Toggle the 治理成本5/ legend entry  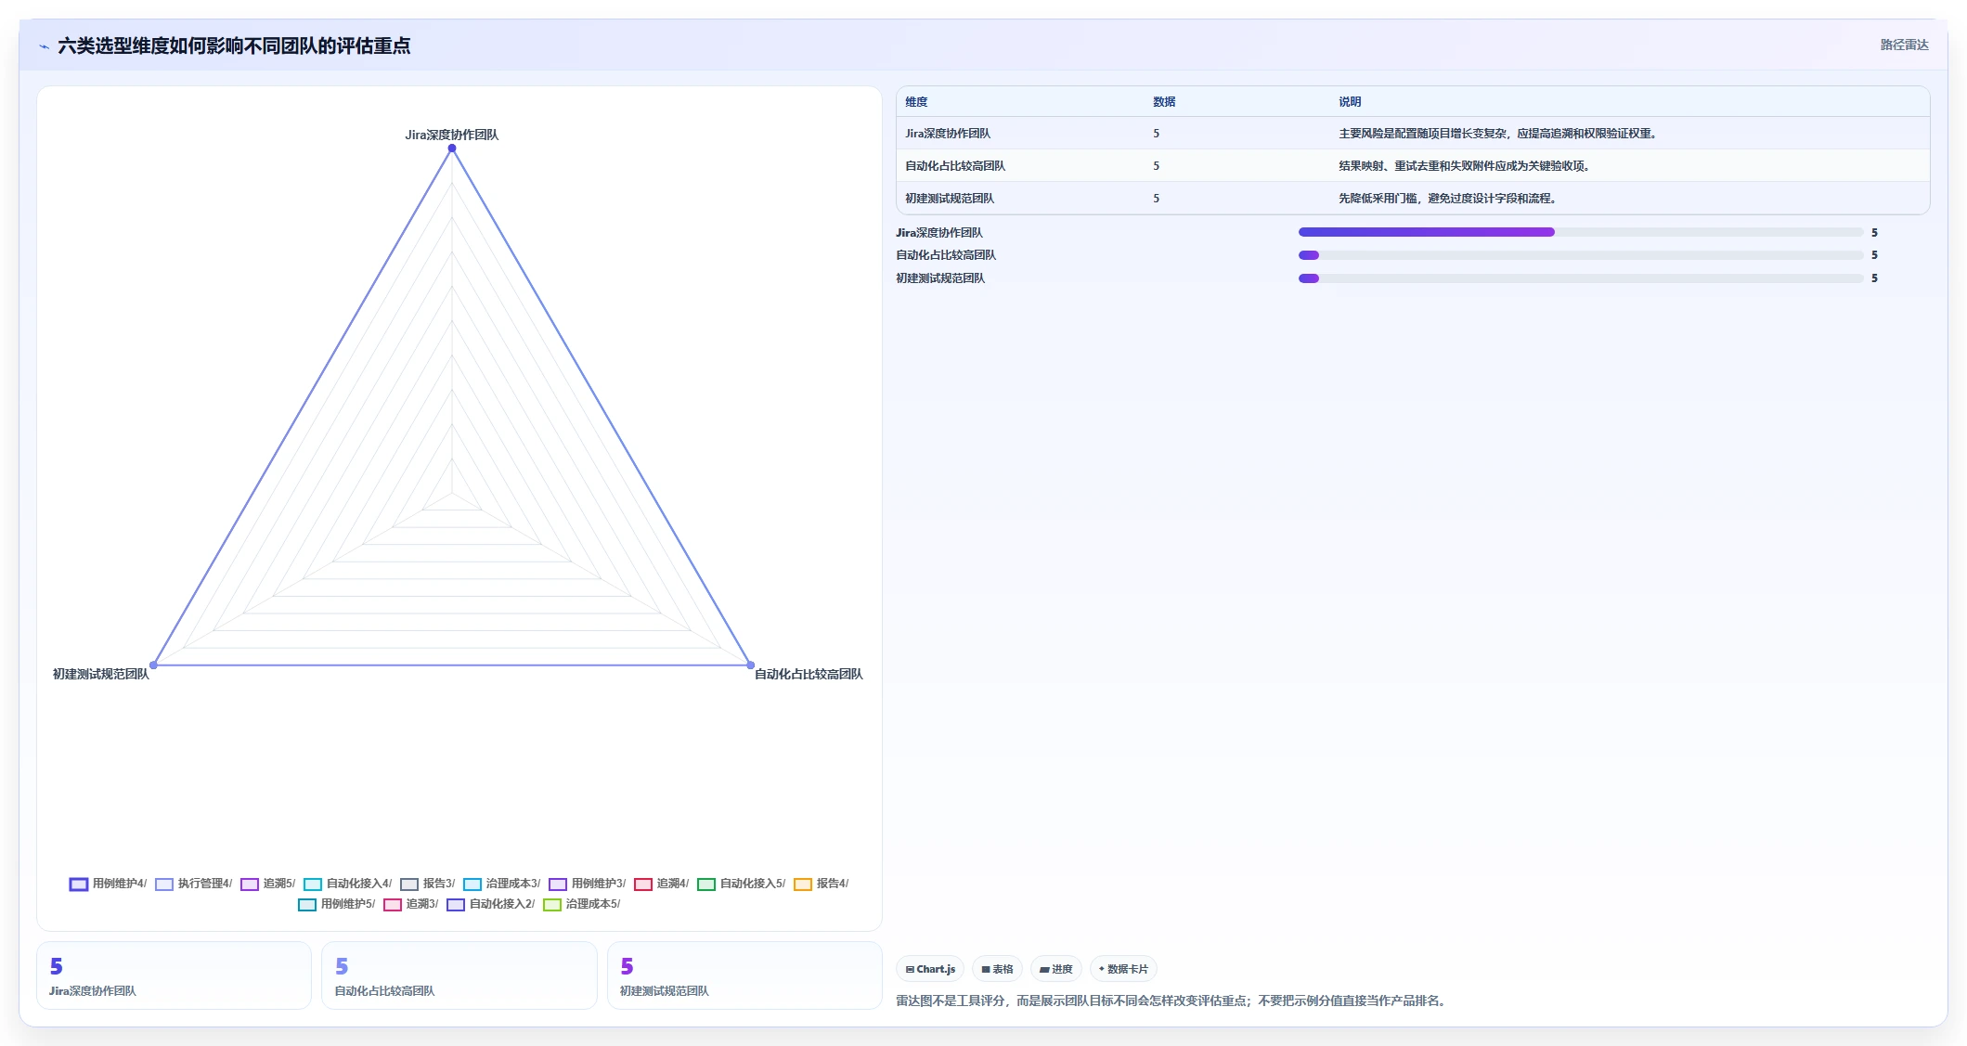point(581,904)
